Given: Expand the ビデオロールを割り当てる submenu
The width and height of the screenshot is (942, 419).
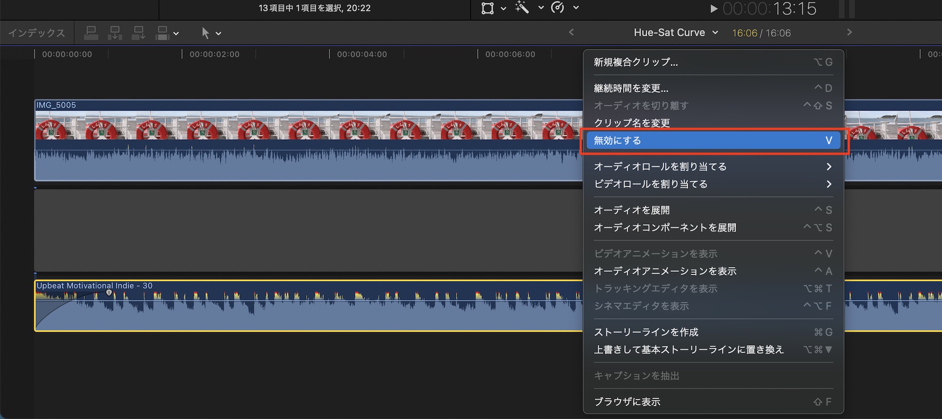Looking at the screenshot, I should (x=713, y=184).
